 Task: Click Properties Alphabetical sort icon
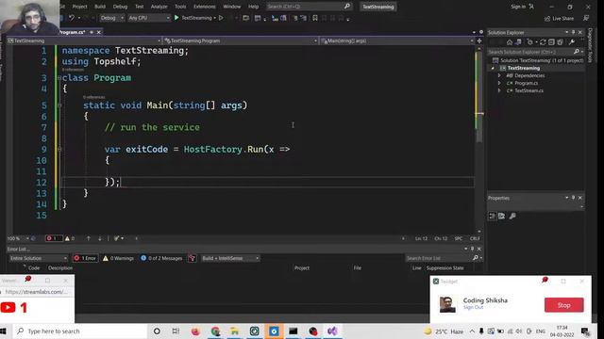pos(501,216)
